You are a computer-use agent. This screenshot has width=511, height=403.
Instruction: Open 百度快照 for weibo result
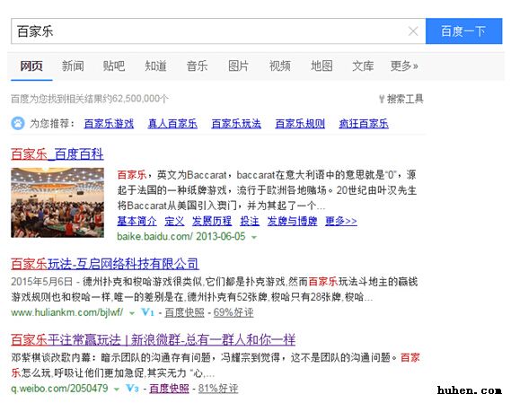(169, 389)
